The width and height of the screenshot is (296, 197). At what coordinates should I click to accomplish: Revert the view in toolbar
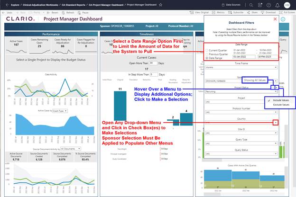pyautogui.click(x=53, y=13)
